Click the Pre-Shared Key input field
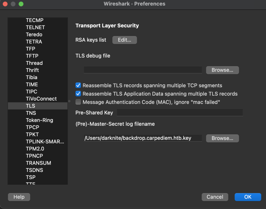 (x=179, y=113)
